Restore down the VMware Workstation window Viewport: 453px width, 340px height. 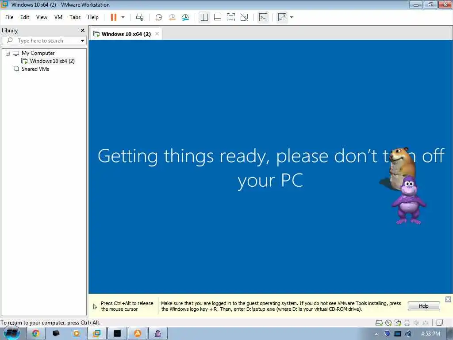[430, 4]
